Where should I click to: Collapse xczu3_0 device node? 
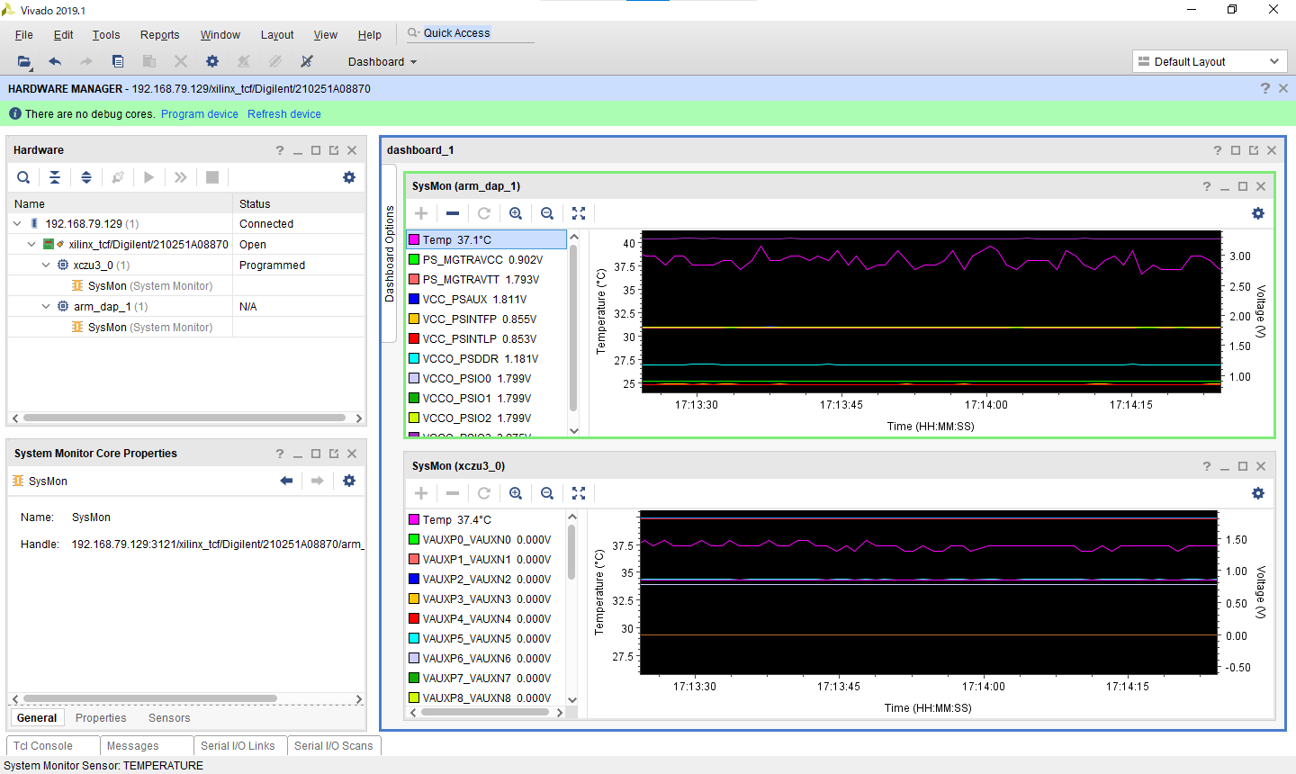pyautogui.click(x=46, y=265)
